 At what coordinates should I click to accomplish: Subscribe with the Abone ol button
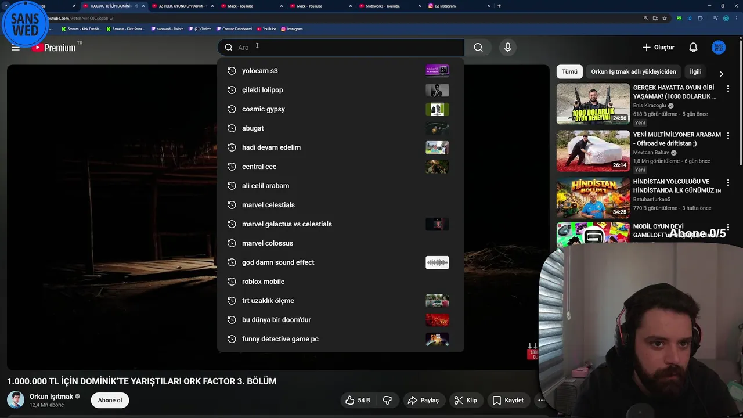point(110,400)
